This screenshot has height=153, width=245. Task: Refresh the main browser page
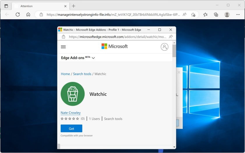[18, 15]
